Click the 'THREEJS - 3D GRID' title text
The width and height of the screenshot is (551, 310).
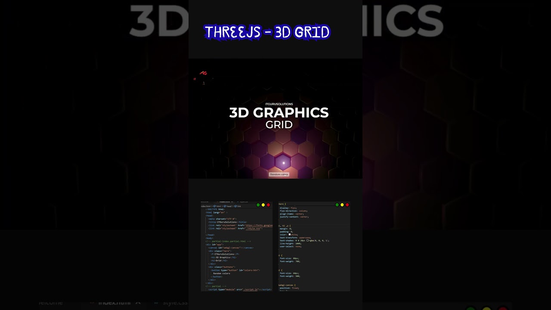tap(267, 32)
